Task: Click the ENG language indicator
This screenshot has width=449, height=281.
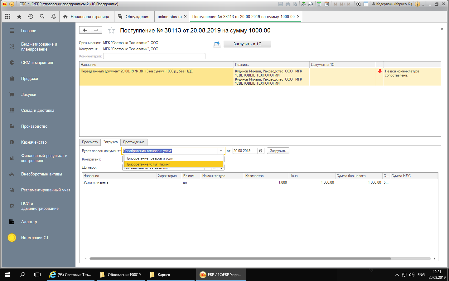Action: [421, 275]
